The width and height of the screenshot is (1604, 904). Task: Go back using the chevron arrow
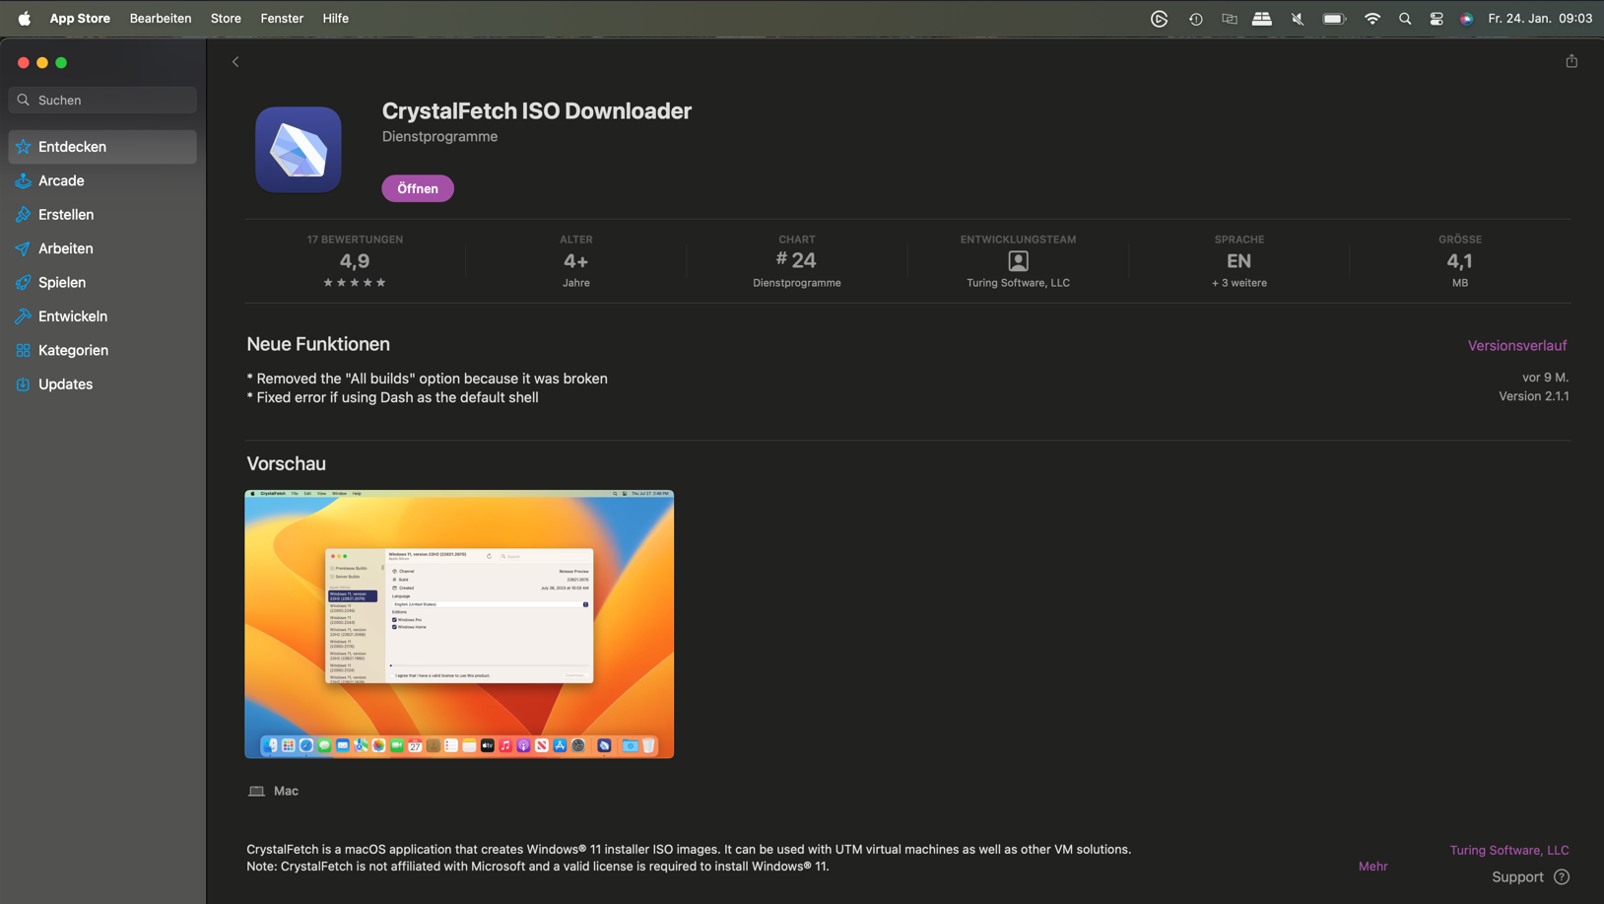tap(235, 62)
